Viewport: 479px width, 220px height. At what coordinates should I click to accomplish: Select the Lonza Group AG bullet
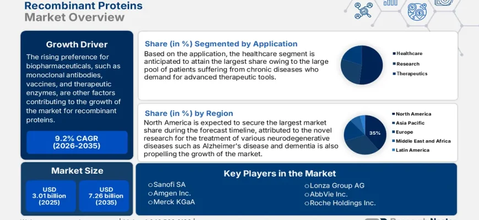click(307, 185)
